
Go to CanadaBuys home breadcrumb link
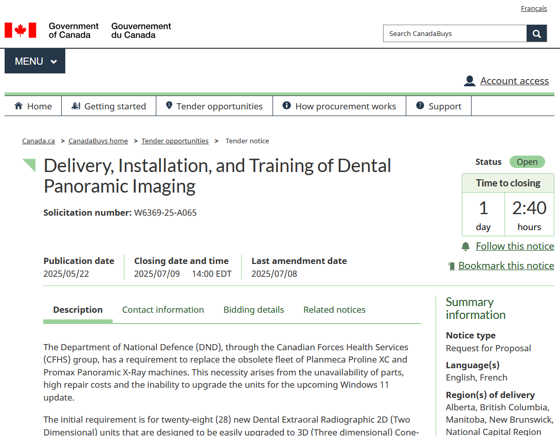point(98,141)
